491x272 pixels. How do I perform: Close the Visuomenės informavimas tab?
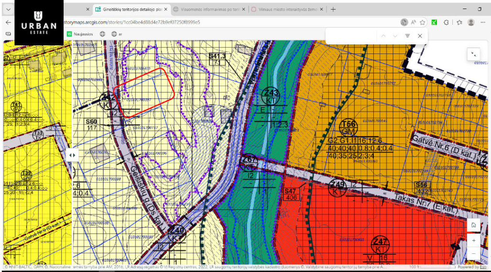click(x=243, y=10)
